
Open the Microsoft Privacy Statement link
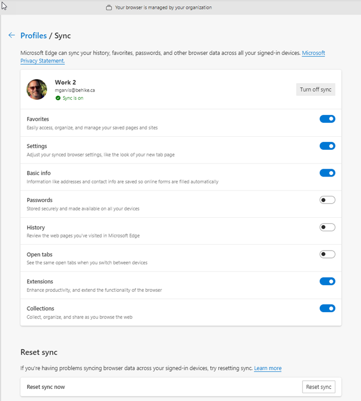pos(313,53)
